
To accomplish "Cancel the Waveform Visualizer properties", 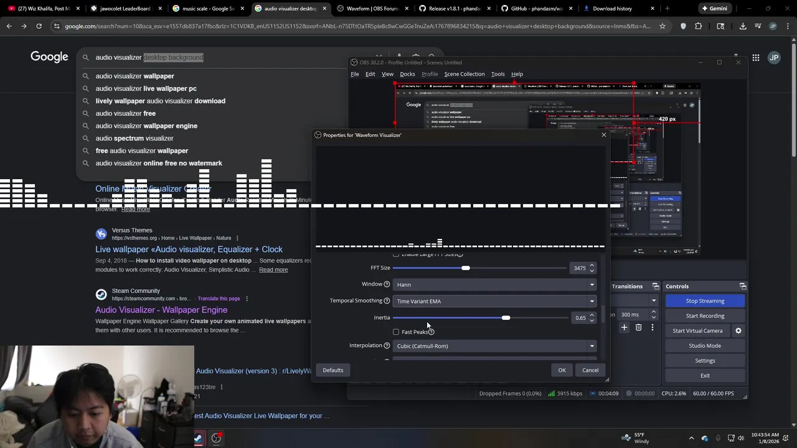I will click(x=590, y=370).
